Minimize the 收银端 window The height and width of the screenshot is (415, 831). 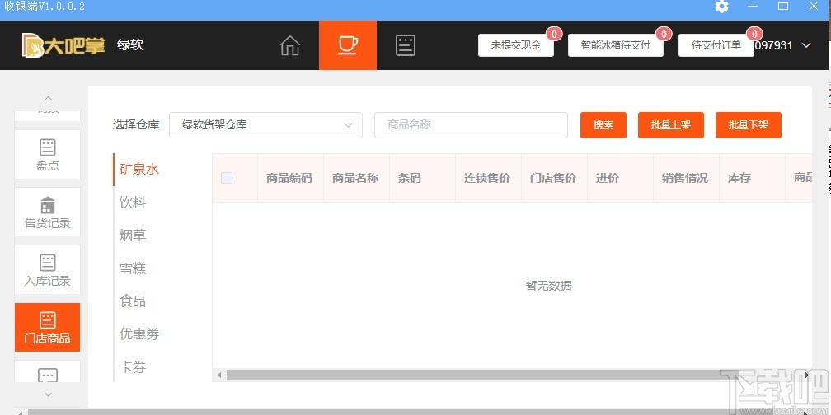(753, 7)
